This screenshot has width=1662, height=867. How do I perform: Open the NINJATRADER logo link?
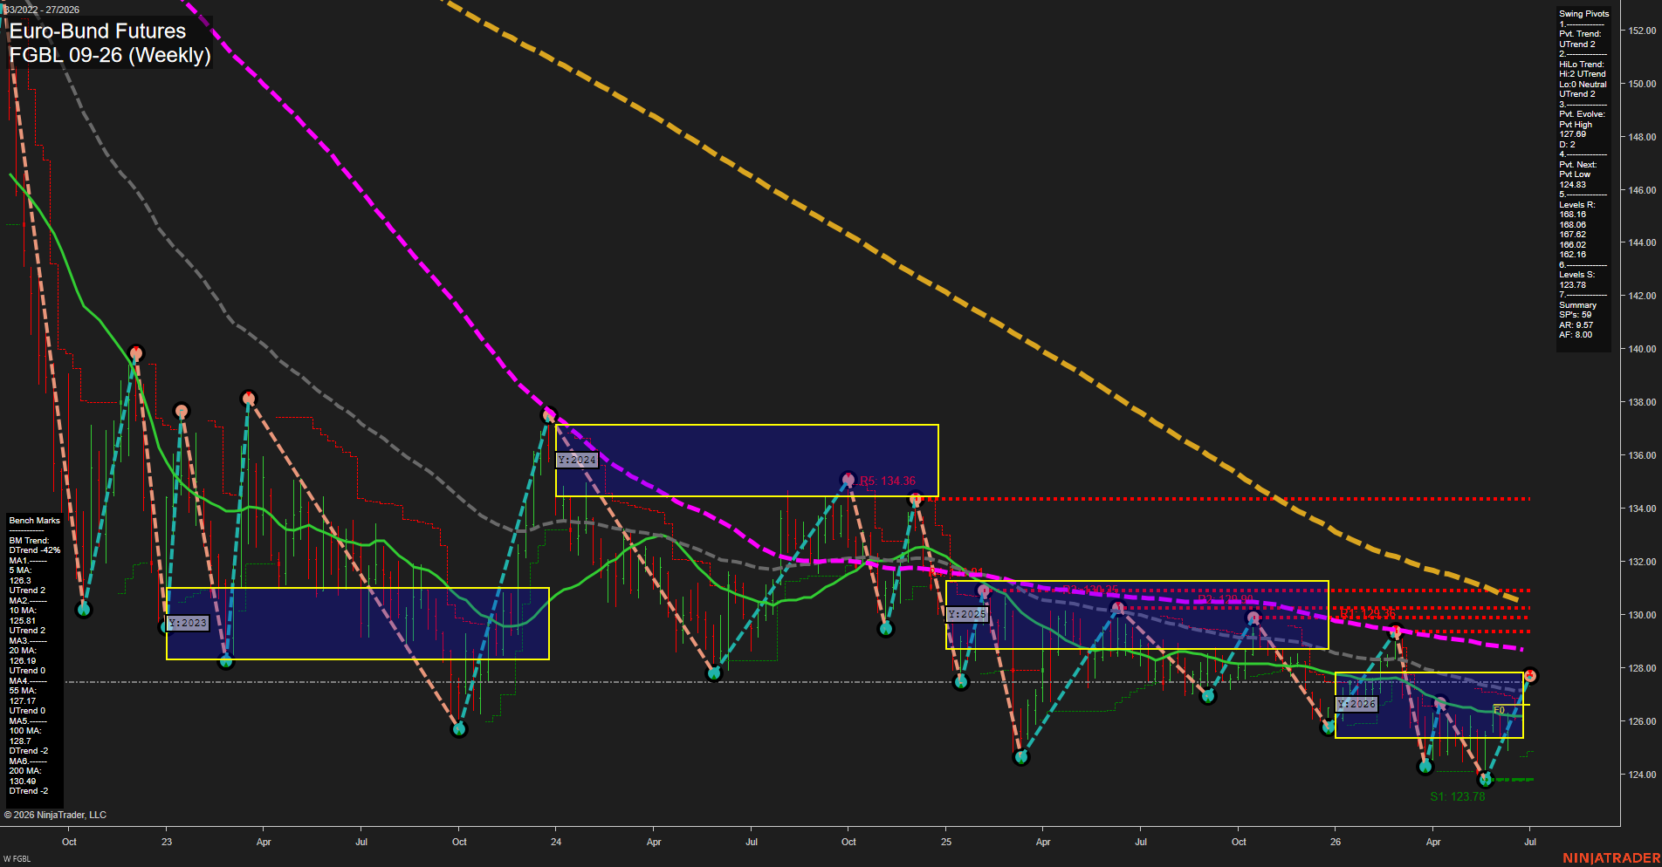coord(1610,858)
